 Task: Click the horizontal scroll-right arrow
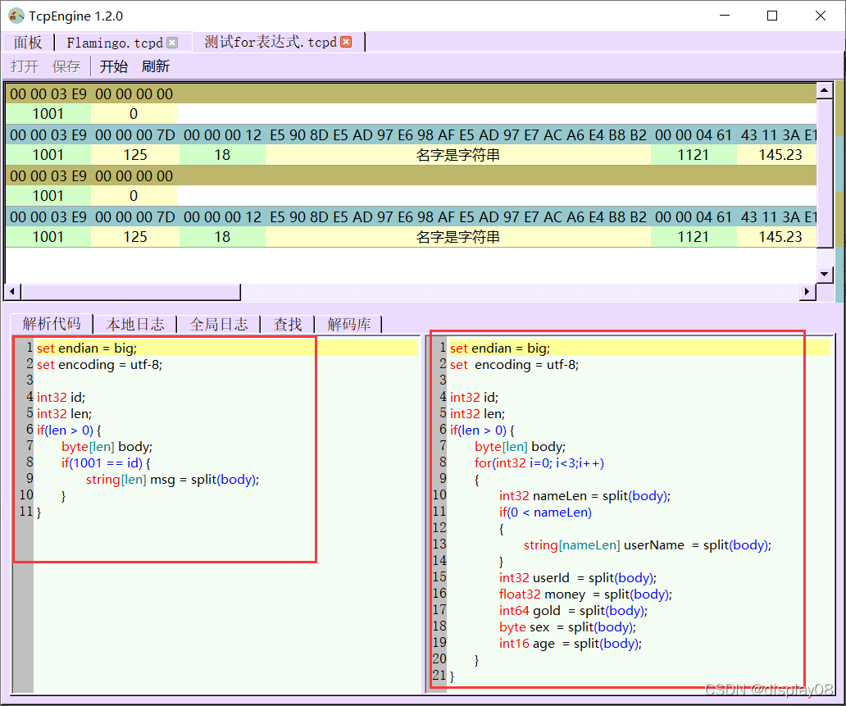coord(807,292)
